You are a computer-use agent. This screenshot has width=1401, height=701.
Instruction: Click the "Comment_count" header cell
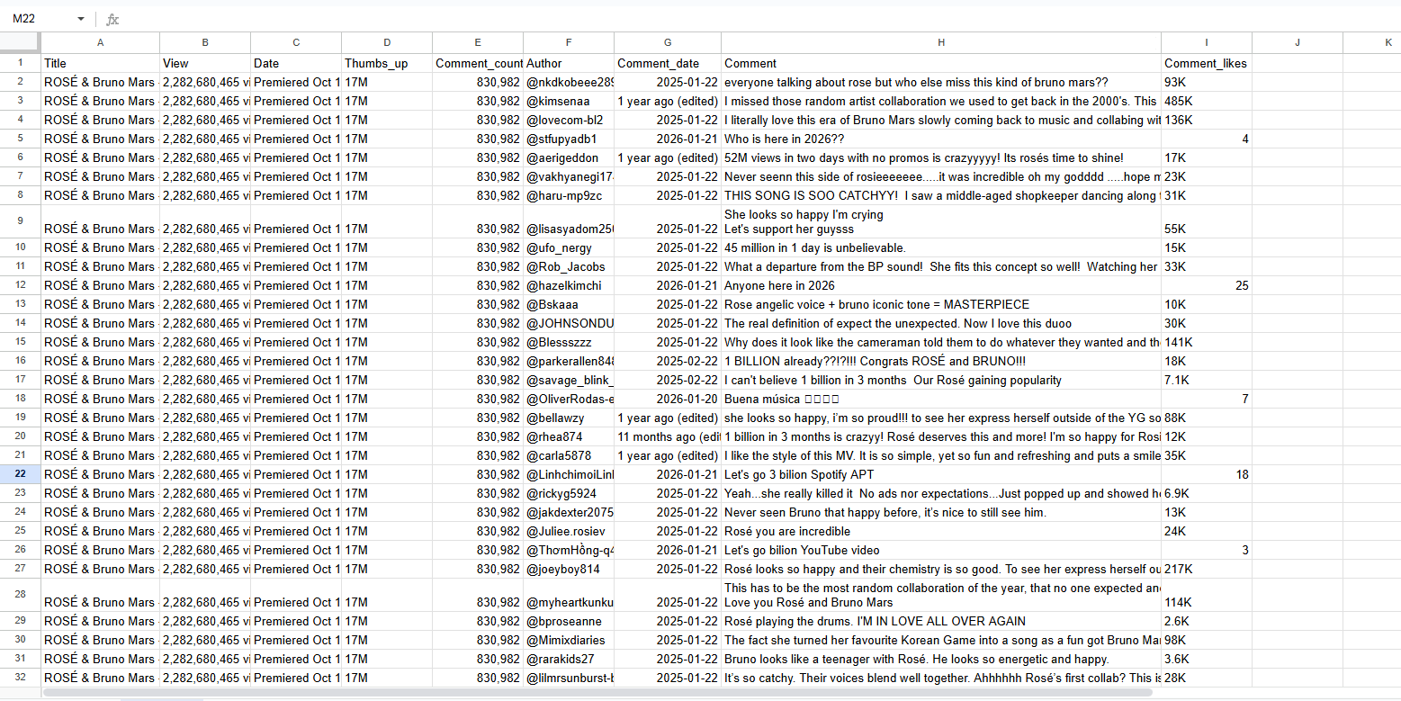478,64
